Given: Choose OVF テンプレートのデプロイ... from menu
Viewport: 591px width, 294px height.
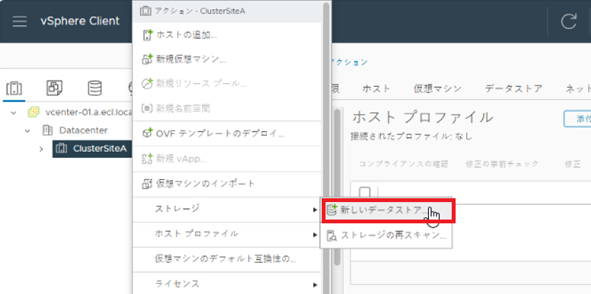Looking at the screenshot, I should pos(227,134).
